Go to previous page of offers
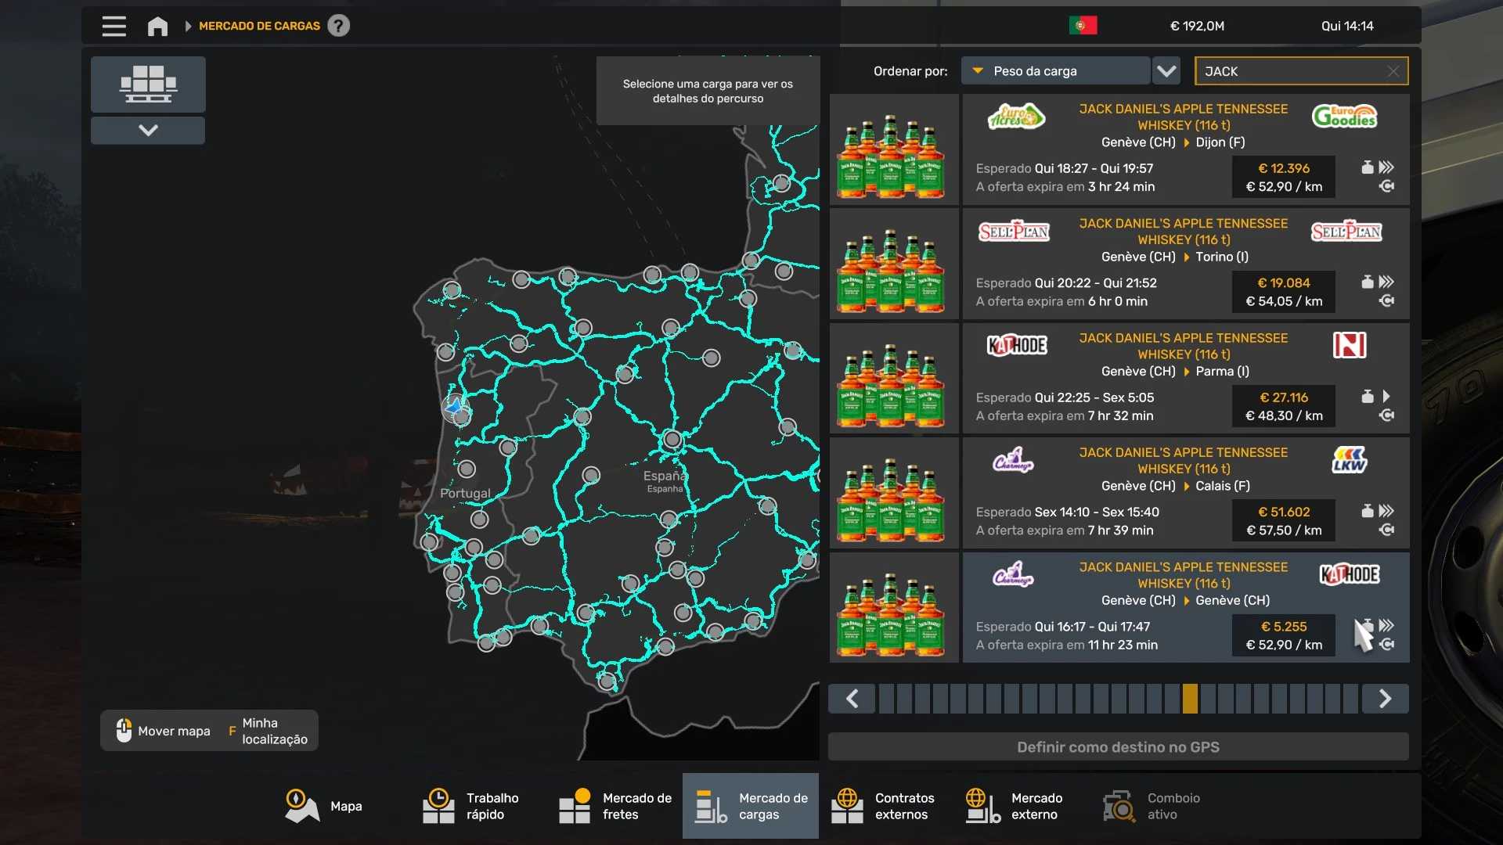This screenshot has width=1503, height=845. [x=852, y=699]
